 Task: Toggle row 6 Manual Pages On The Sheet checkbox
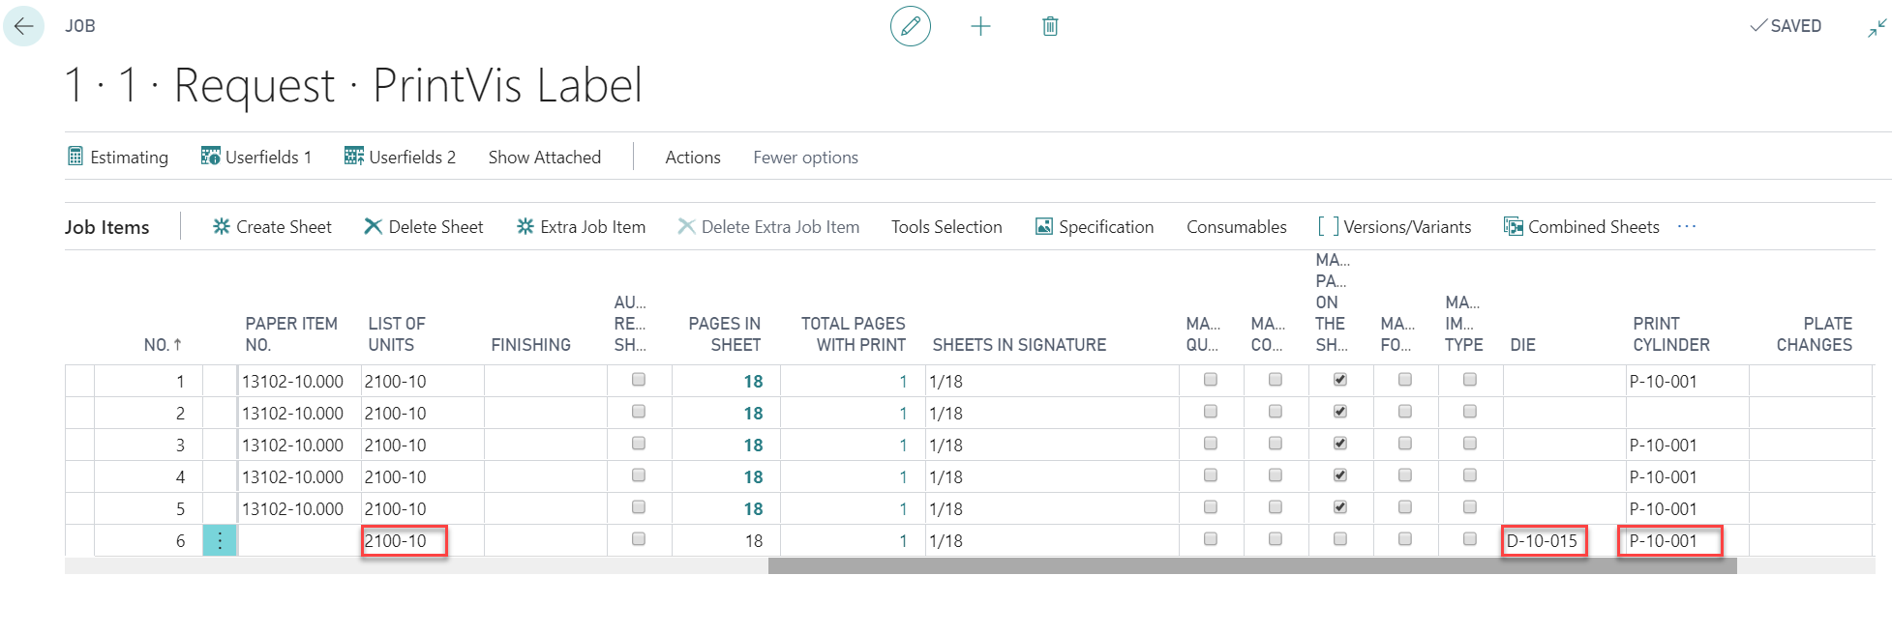(1340, 539)
